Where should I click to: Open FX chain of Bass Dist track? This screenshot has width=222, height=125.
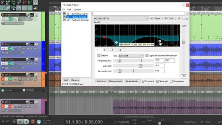(10, 64)
